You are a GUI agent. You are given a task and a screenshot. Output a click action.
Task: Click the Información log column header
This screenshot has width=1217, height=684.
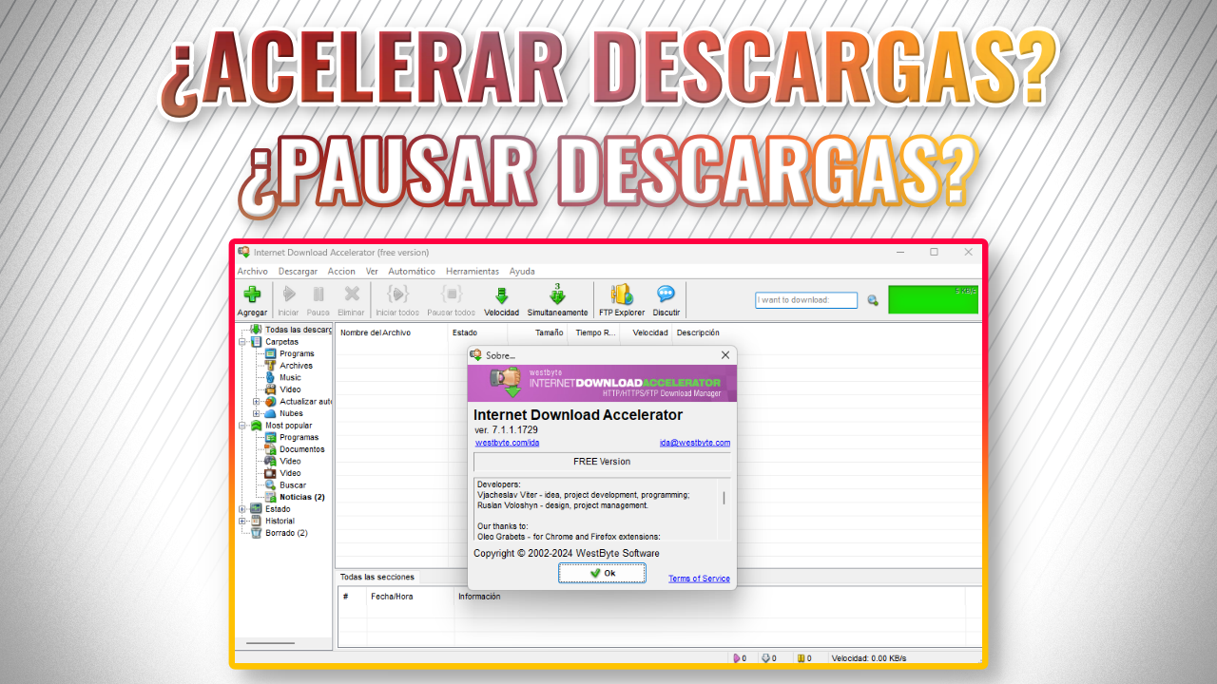tap(479, 597)
